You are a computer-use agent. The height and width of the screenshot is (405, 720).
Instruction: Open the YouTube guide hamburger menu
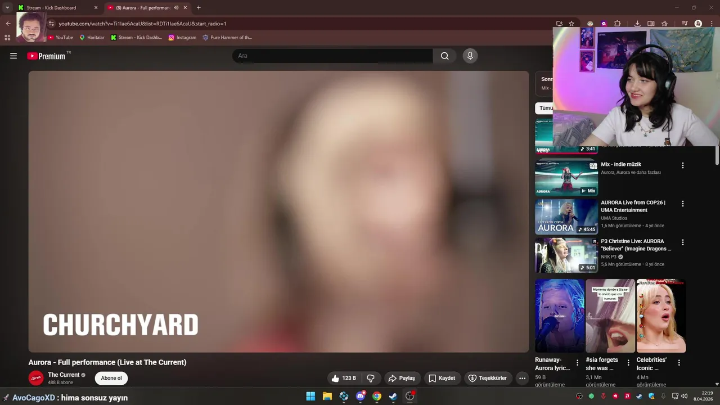click(x=13, y=56)
